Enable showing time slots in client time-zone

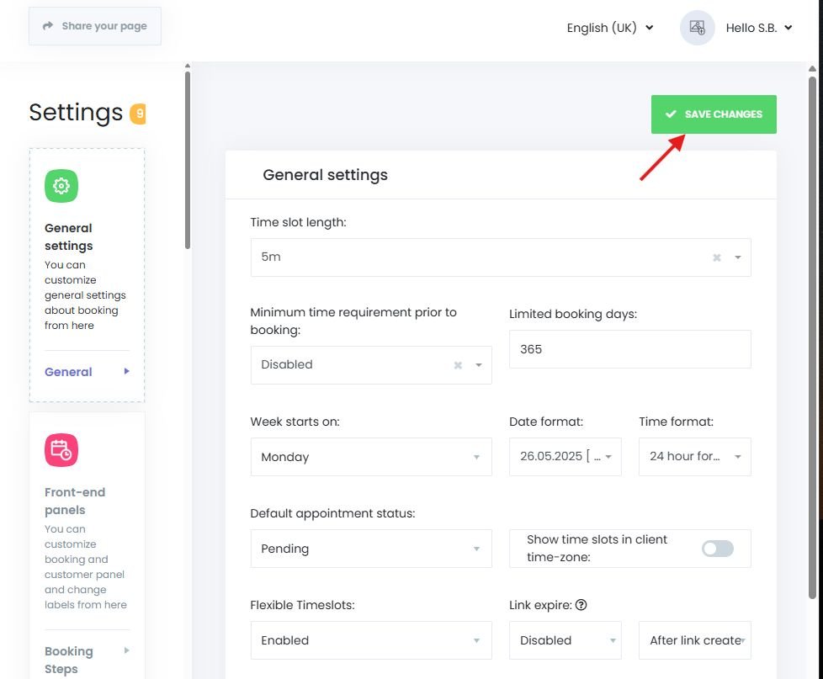(x=717, y=548)
